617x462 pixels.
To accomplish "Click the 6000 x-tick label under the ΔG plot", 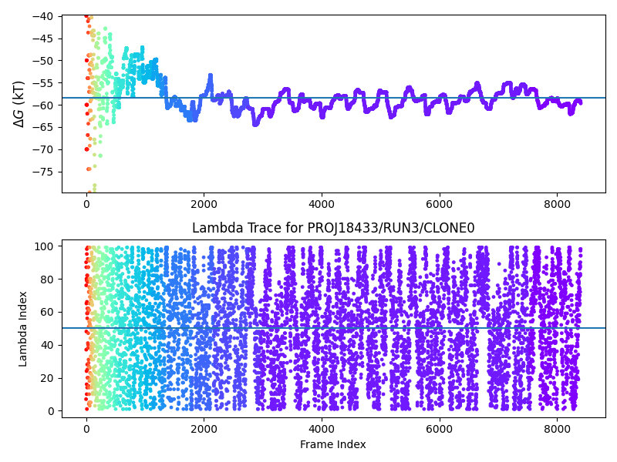I will (439, 204).
